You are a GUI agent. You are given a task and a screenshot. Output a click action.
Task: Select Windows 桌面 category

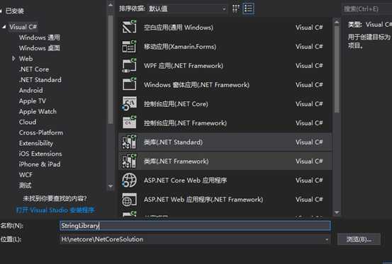click(40, 48)
